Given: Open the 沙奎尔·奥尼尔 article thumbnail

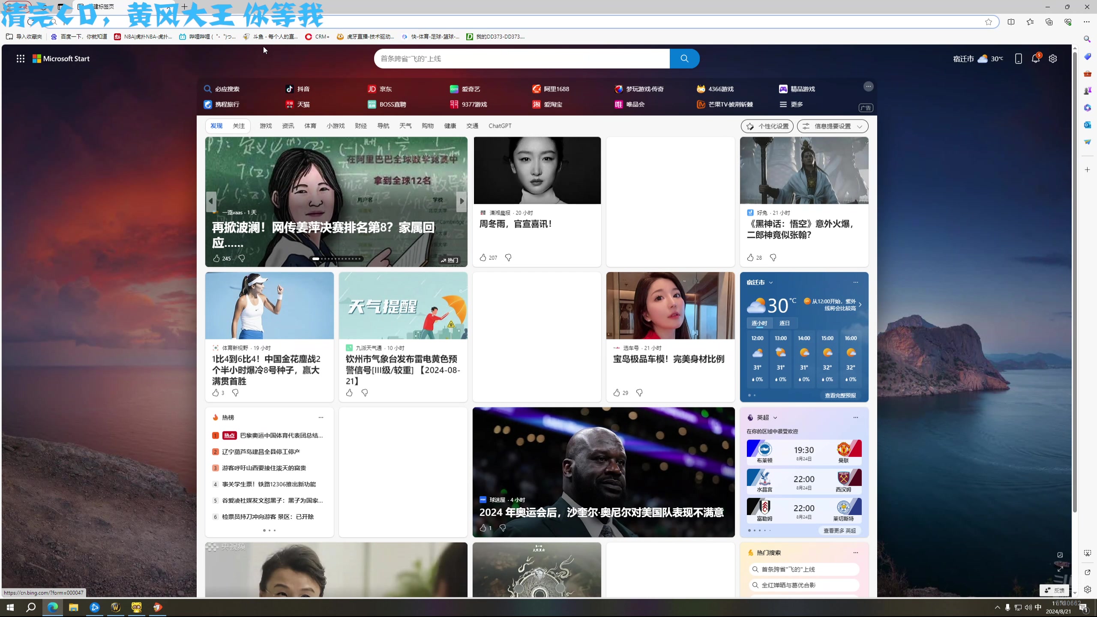Looking at the screenshot, I should tap(603, 472).
